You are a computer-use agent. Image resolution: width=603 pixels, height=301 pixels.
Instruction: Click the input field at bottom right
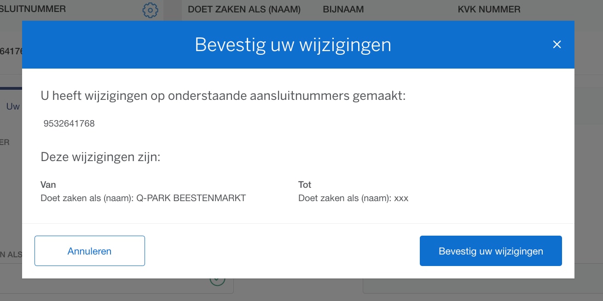point(483,288)
